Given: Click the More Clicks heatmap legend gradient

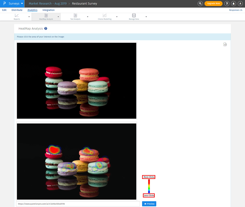Looking at the screenshot, I should (149, 177).
